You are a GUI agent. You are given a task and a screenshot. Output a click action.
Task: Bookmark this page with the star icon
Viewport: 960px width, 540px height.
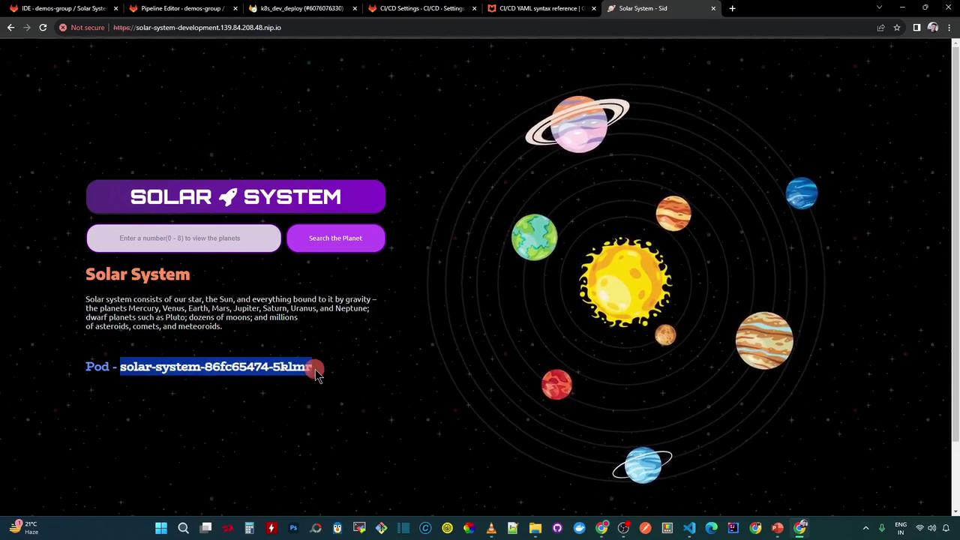tap(897, 28)
